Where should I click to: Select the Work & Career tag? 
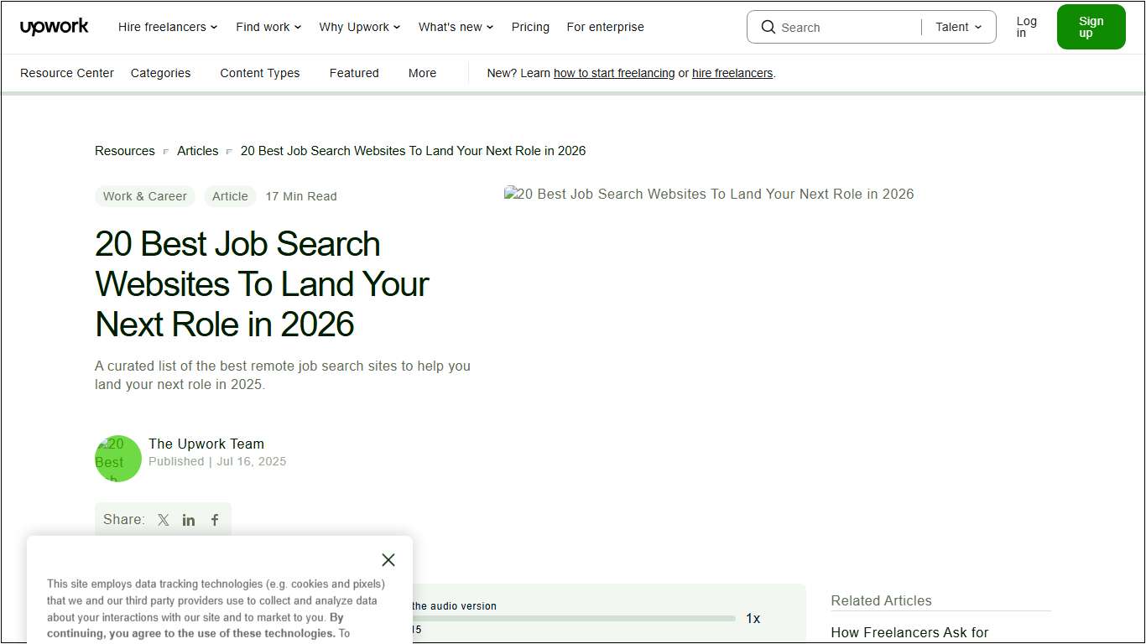click(x=144, y=195)
